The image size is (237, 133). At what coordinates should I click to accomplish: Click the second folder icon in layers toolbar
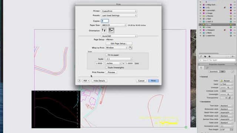(x=210, y=57)
